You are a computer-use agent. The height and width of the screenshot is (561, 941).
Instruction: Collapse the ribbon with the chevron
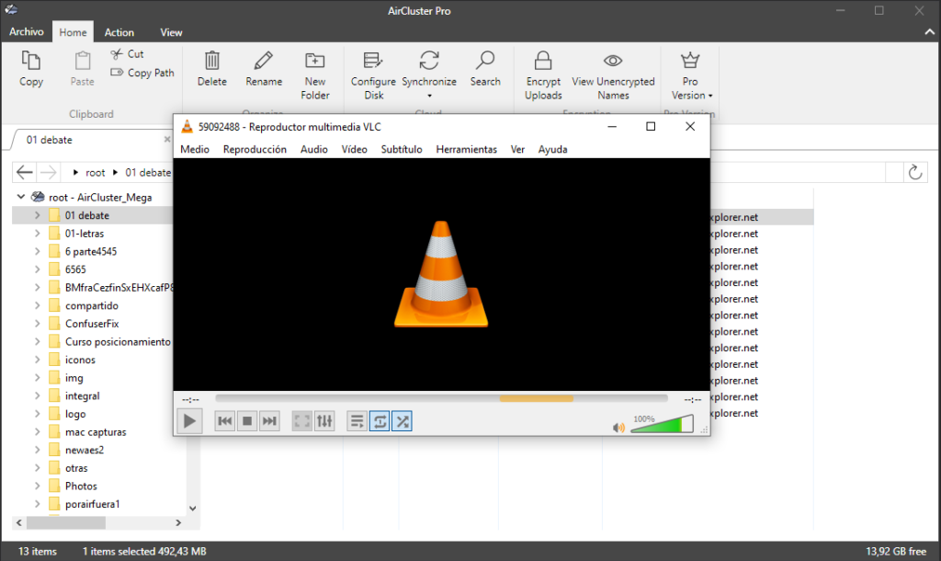[930, 32]
